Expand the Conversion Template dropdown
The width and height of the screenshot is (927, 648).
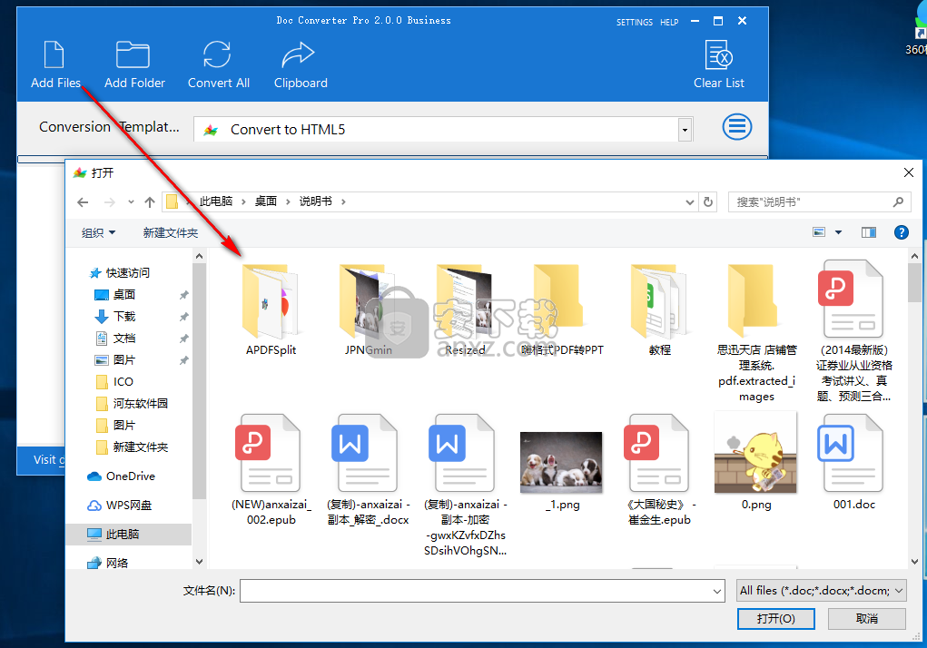(685, 130)
